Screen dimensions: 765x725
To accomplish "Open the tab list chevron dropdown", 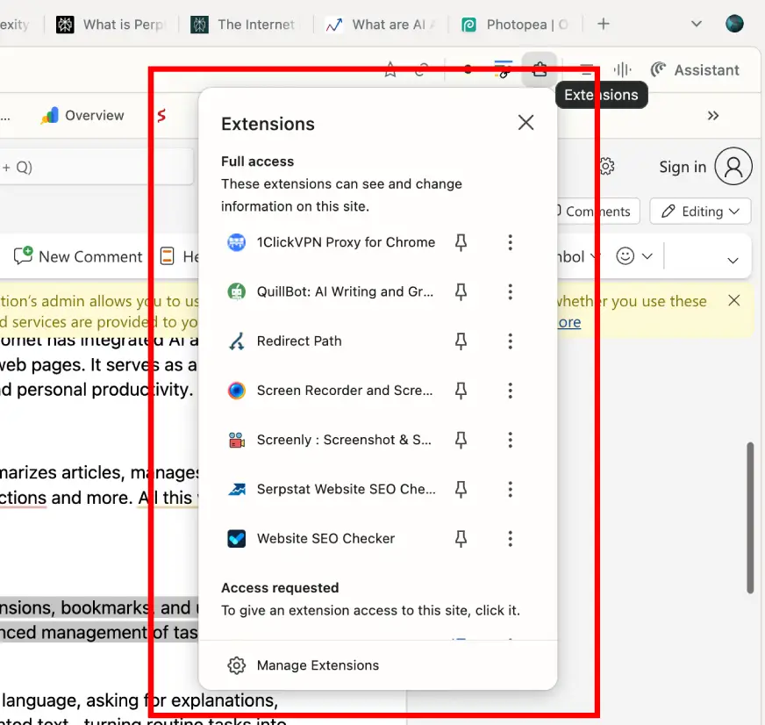I will point(697,25).
